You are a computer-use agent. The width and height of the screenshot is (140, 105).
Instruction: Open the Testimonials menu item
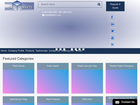coord(41,51)
